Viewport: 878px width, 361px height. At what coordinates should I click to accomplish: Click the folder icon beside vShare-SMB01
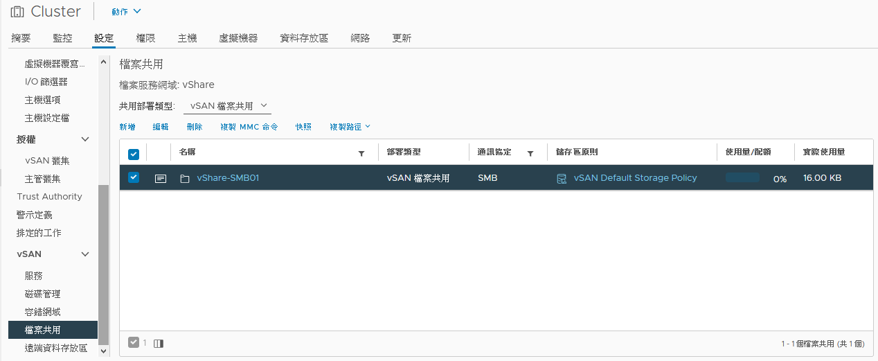coord(185,178)
